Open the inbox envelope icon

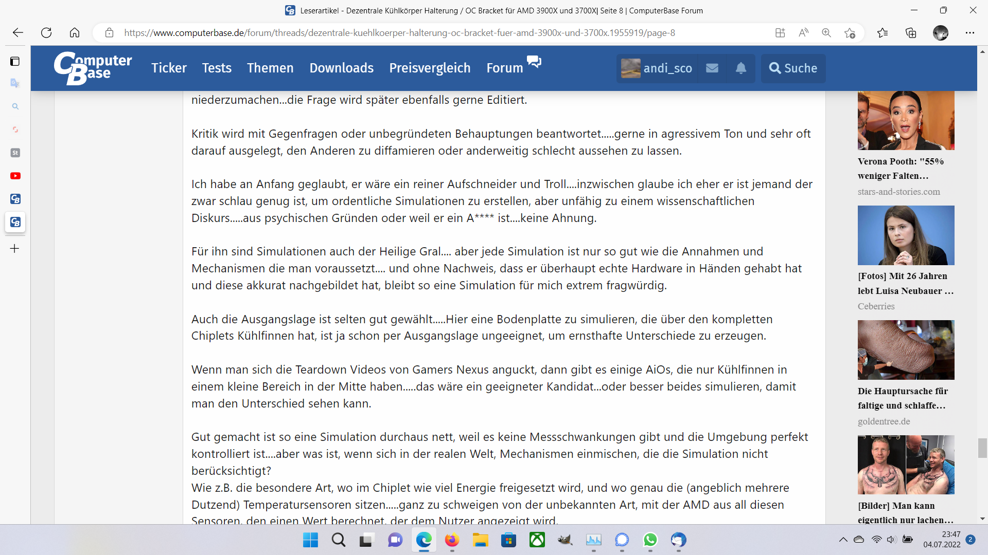tap(712, 68)
